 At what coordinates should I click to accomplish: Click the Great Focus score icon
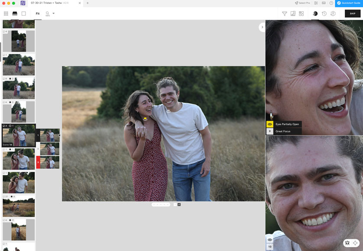[x=270, y=131]
